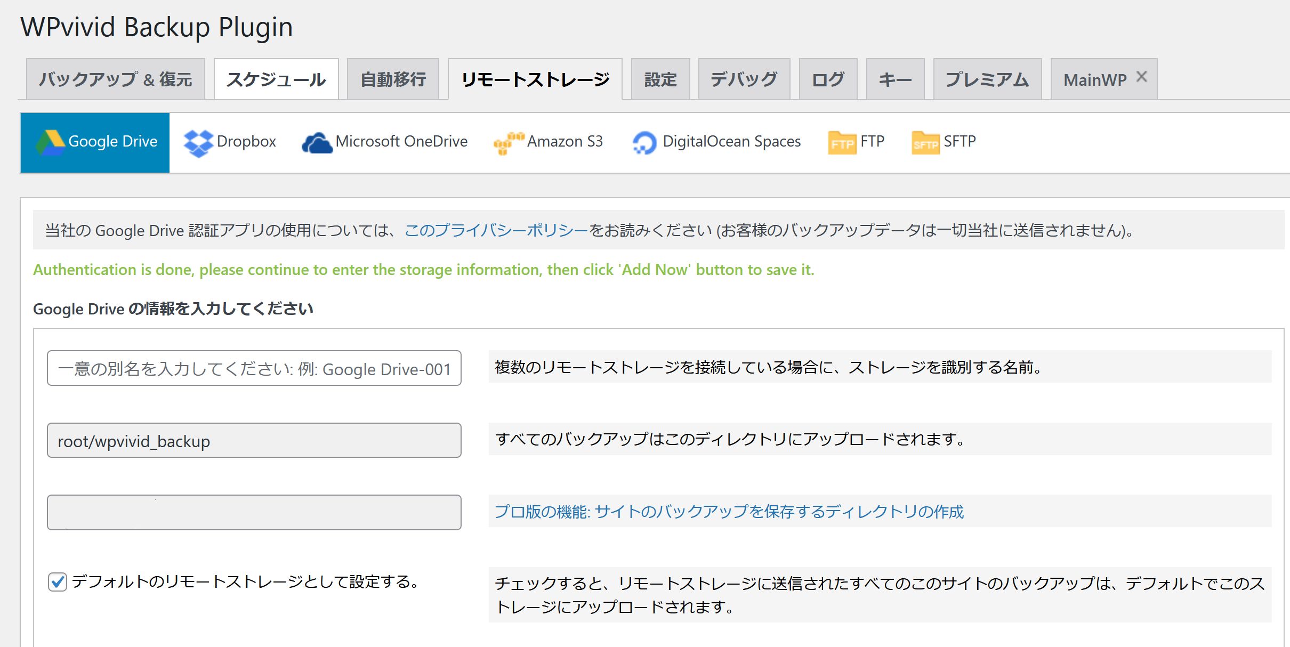
Task: Click the DigitalOcean Spaces logo icon
Action: [x=644, y=143]
